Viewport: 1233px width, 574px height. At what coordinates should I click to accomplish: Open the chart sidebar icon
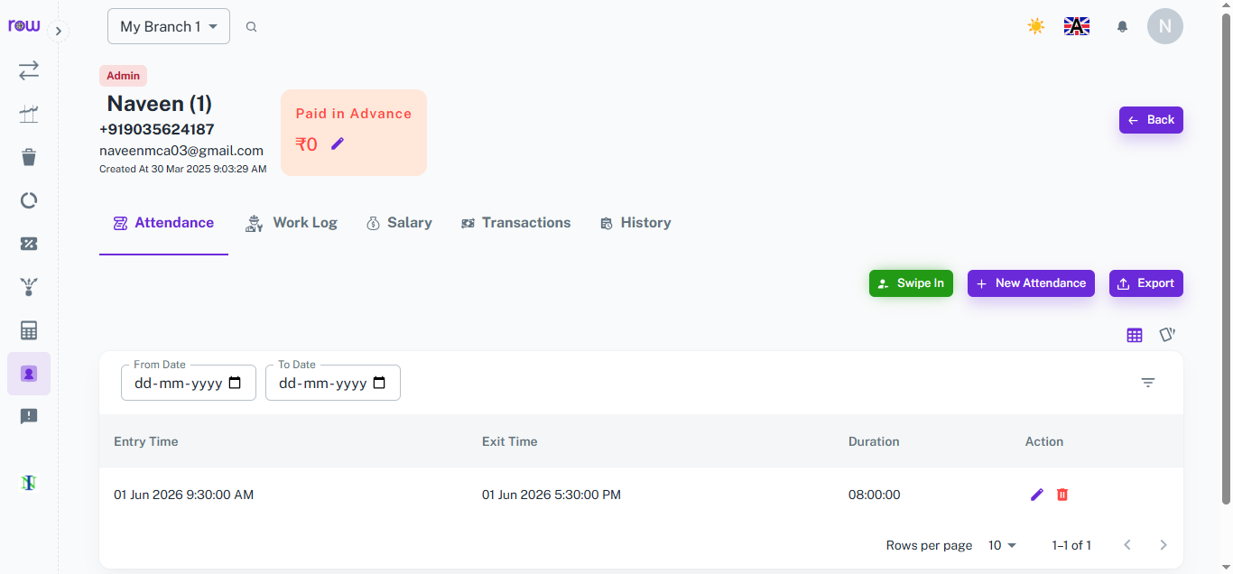coord(29,114)
